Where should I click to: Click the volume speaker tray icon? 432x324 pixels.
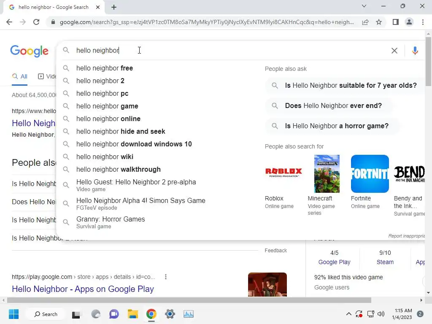(381, 314)
